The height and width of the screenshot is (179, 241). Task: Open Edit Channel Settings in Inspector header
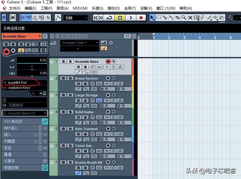(45, 36)
